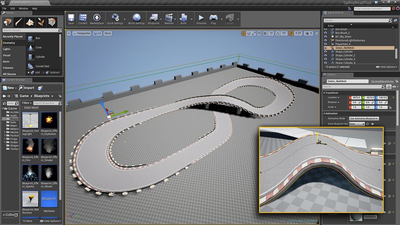Open the Edit menu
This screenshot has height=225, width=400.
coord(12,8)
